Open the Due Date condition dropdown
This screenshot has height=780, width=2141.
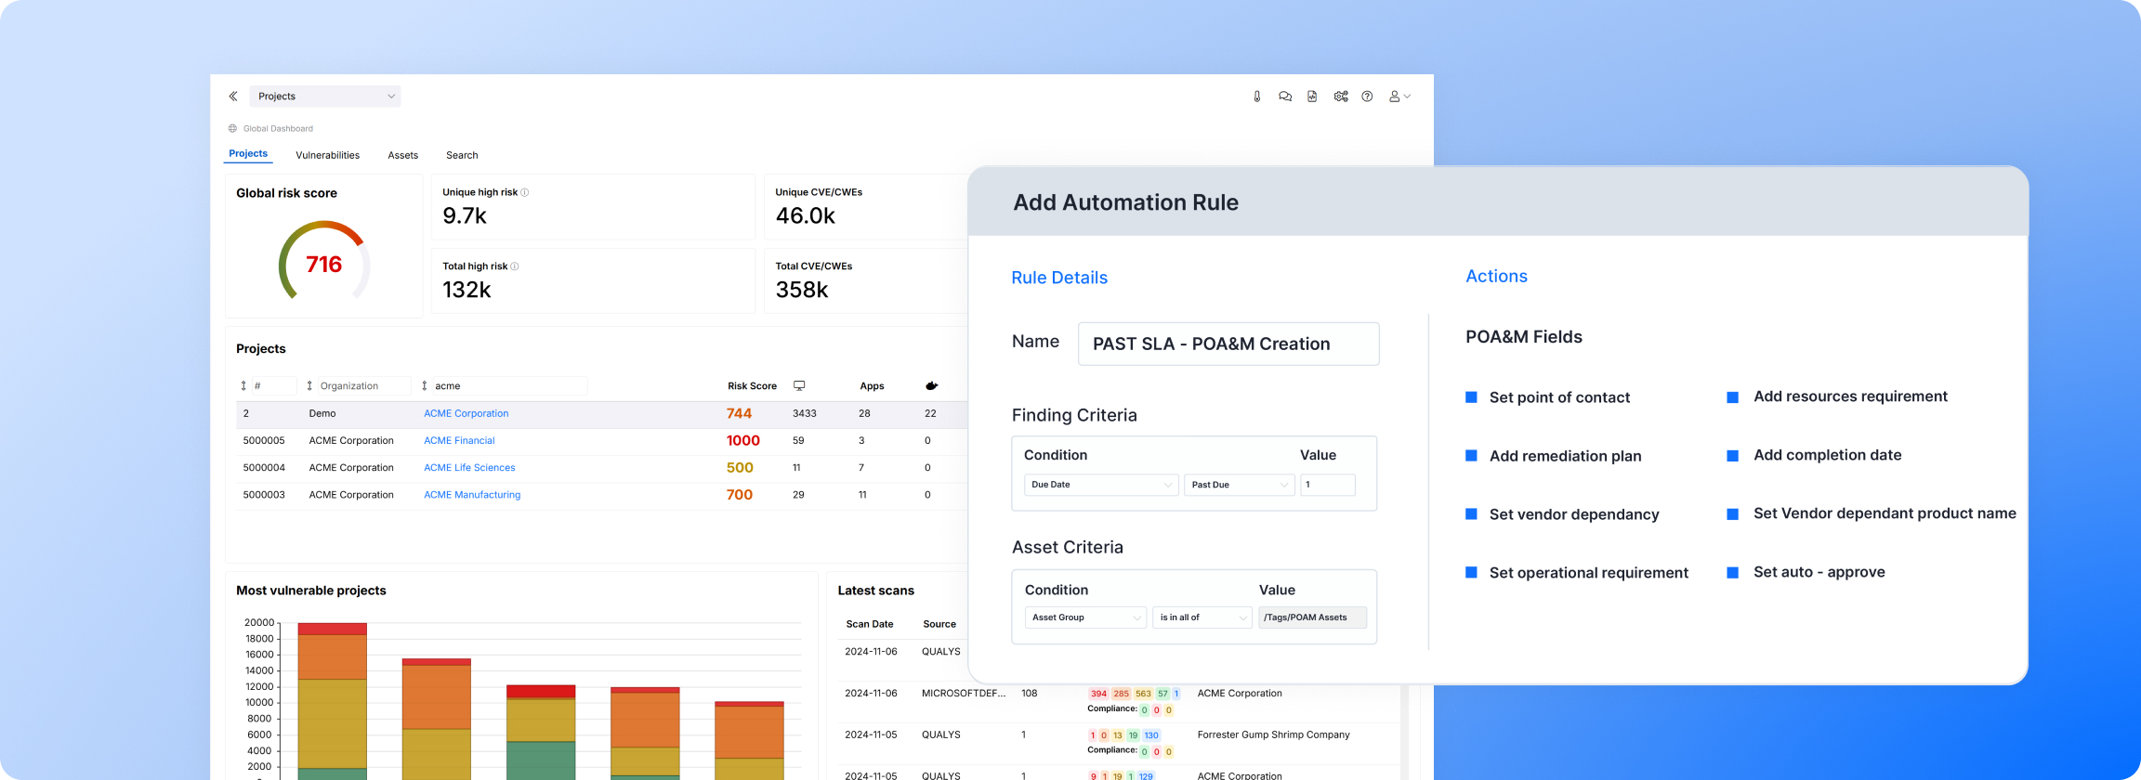[x=1101, y=485]
